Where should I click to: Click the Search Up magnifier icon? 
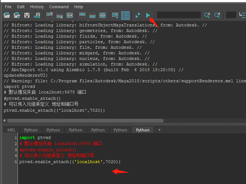tap(217, 15)
